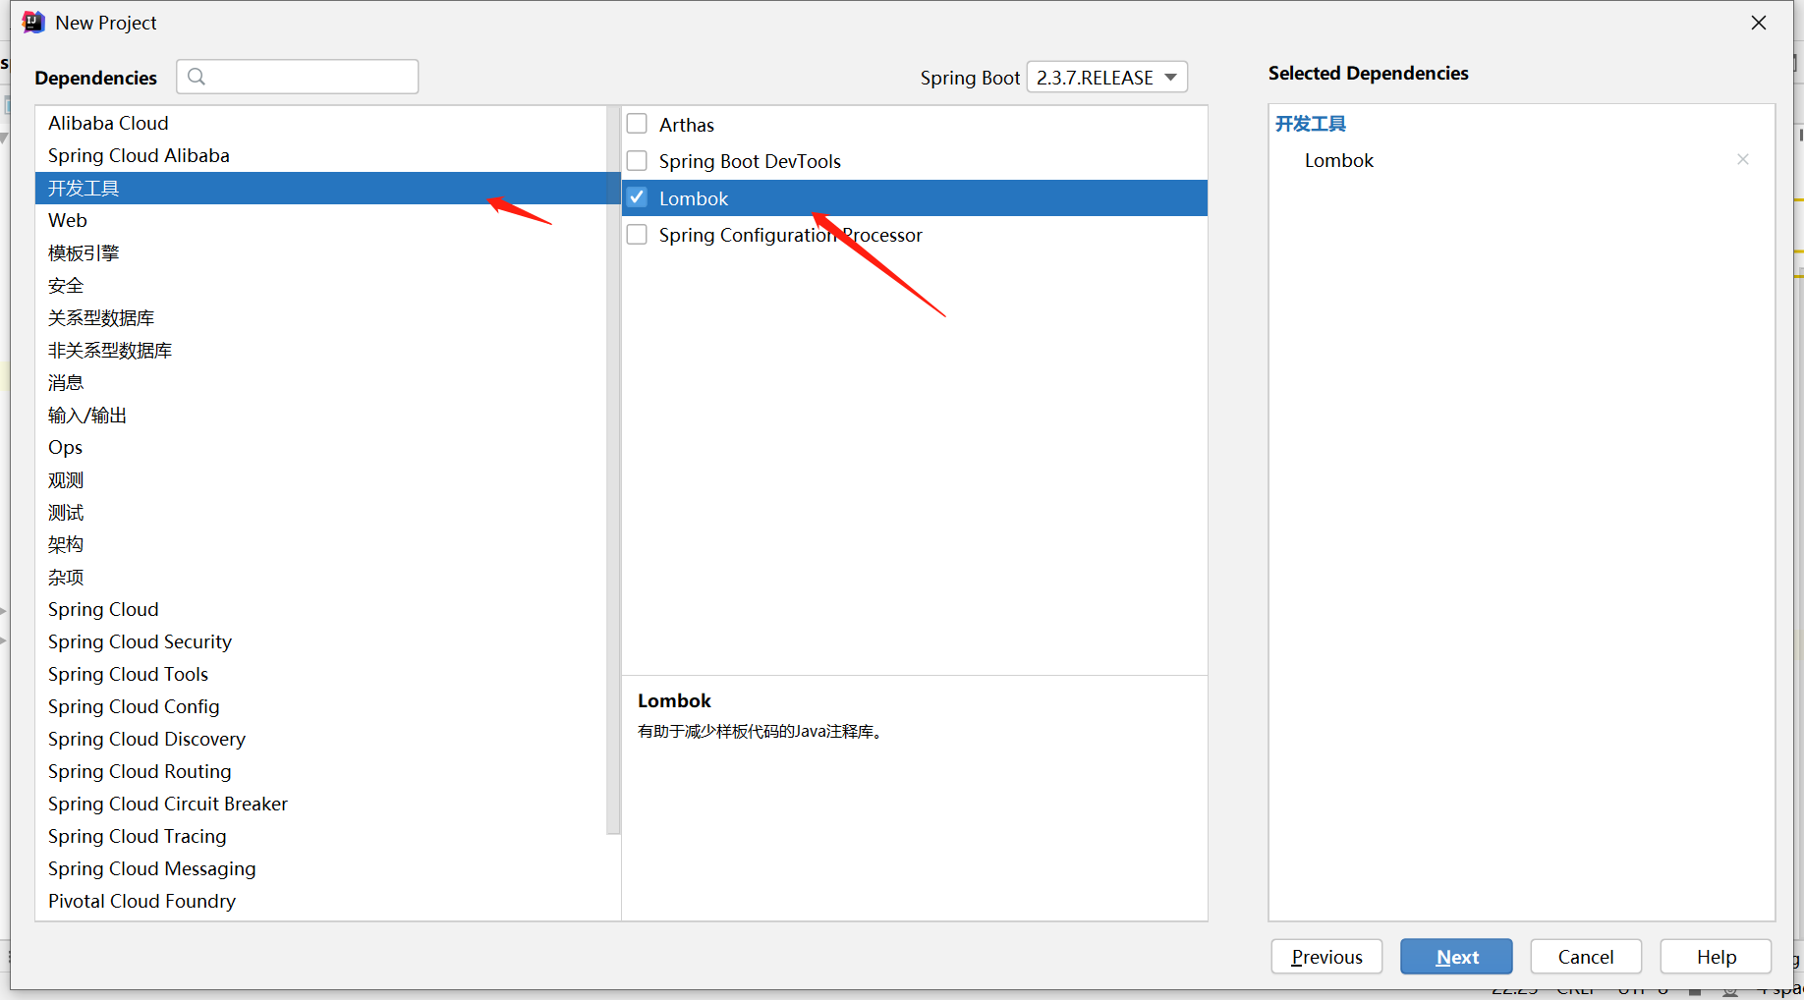
Task: Select the Spring Cloud category
Action: 321,609
